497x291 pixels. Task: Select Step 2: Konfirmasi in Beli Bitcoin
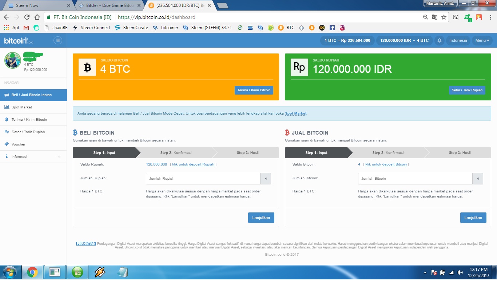point(176,153)
